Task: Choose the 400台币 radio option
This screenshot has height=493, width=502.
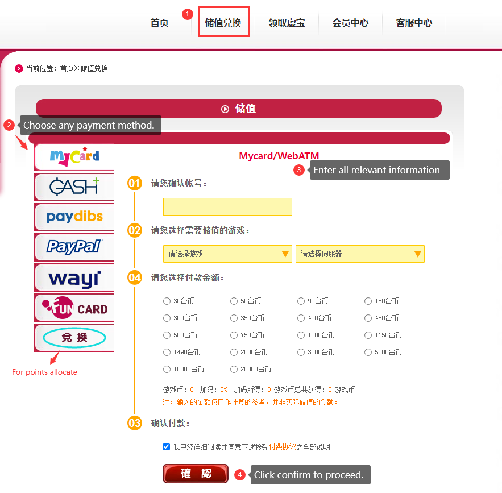Action: click(x=301, y=318)
